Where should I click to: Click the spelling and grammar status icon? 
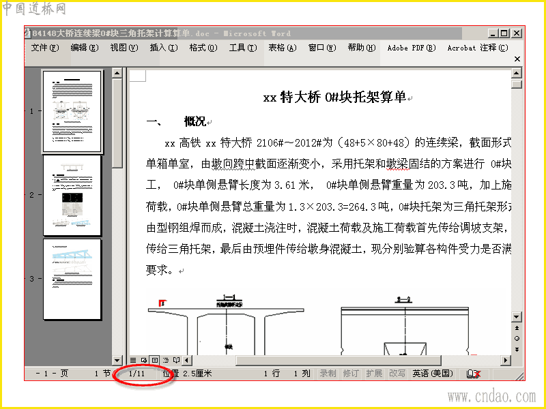(x=474, y=374)
